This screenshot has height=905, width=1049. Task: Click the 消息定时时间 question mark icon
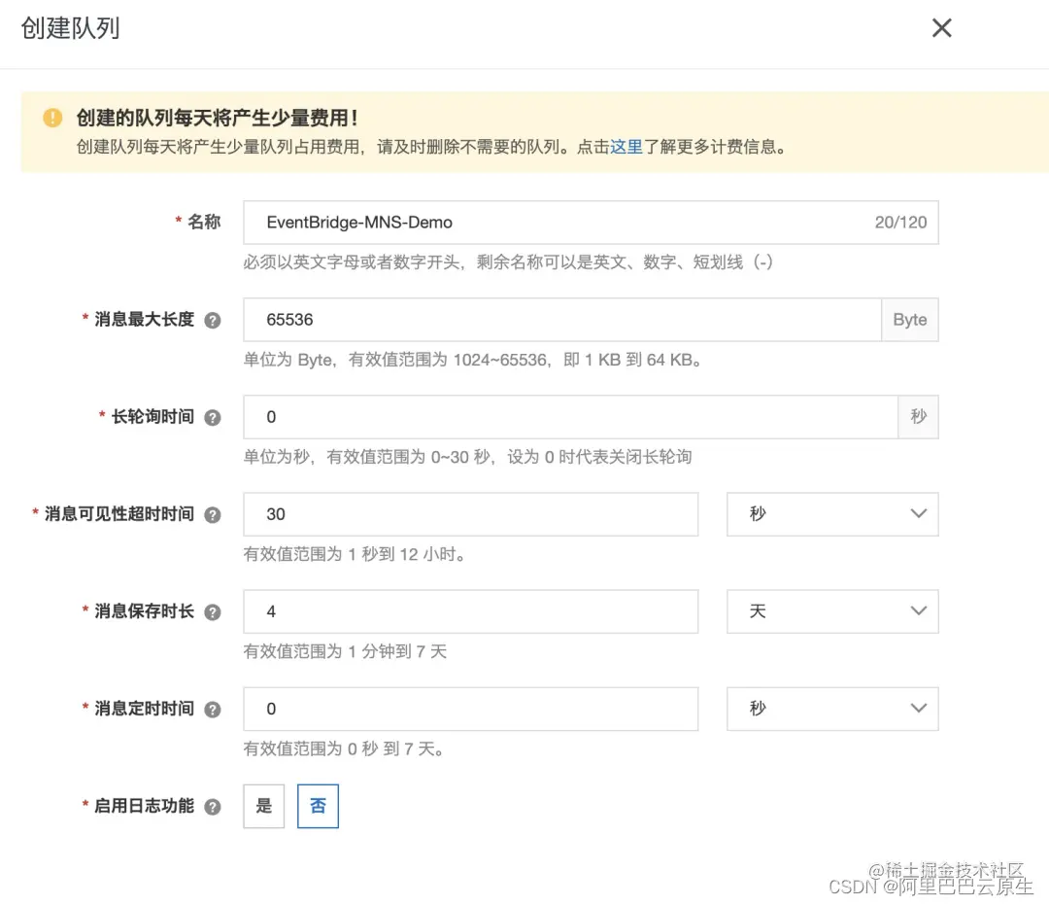pos(212,709)
